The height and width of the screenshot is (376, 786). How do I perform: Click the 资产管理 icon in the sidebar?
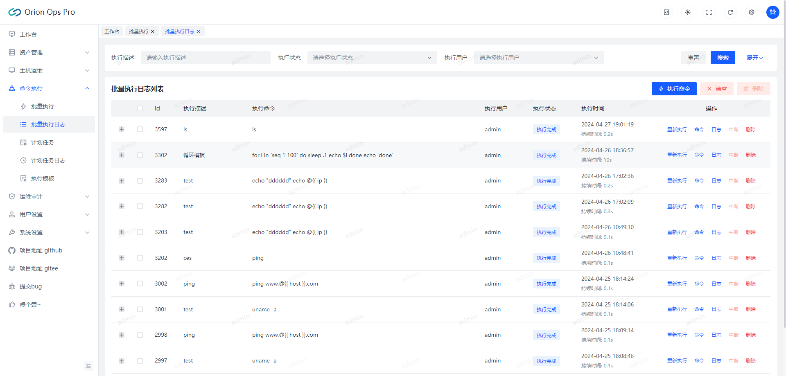[12, 52]
